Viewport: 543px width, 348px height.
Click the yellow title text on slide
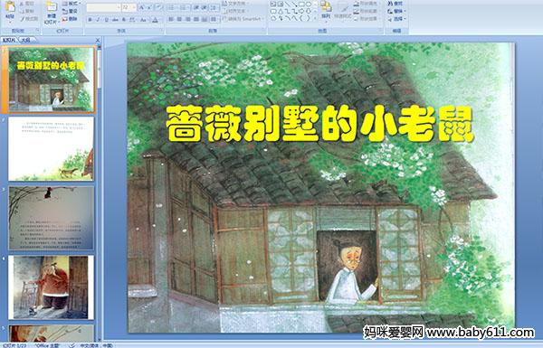319,124
